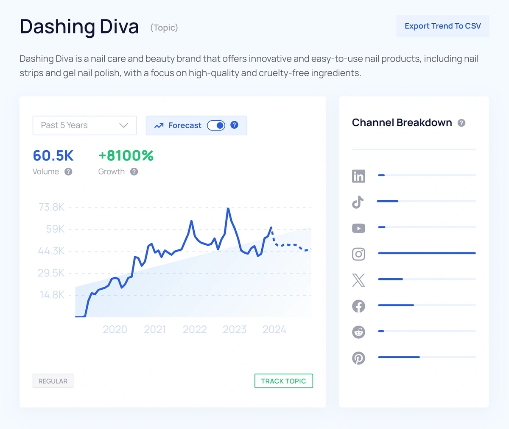The height and width of the screenshot is (429, 509).
Task: Click the Growth label text
Action: [112, 172]
